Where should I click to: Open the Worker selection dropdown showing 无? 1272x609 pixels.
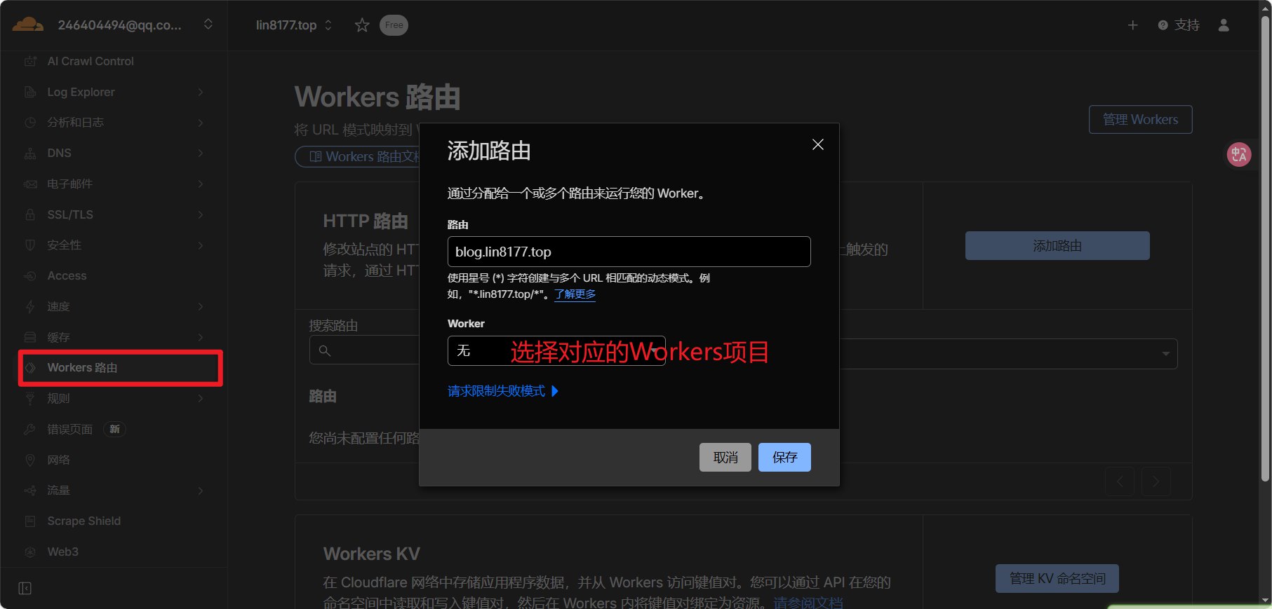(556, 350)
